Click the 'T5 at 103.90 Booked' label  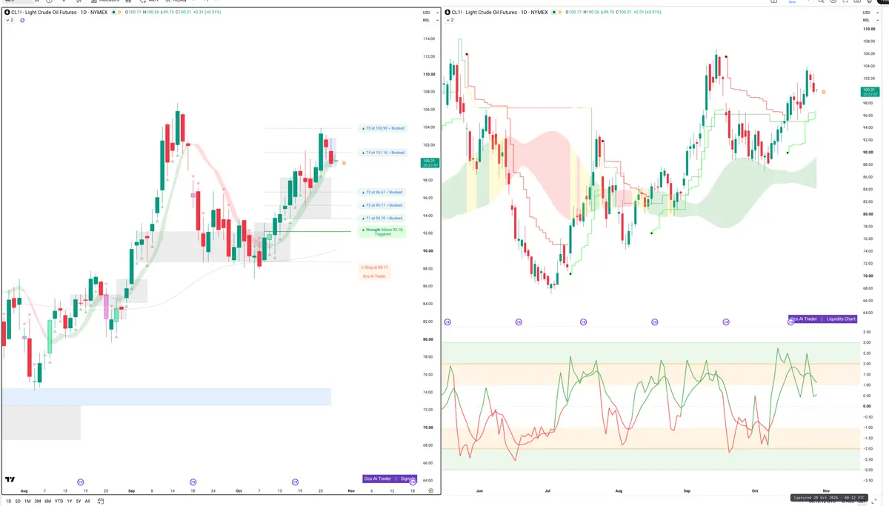tap(382, 128)
